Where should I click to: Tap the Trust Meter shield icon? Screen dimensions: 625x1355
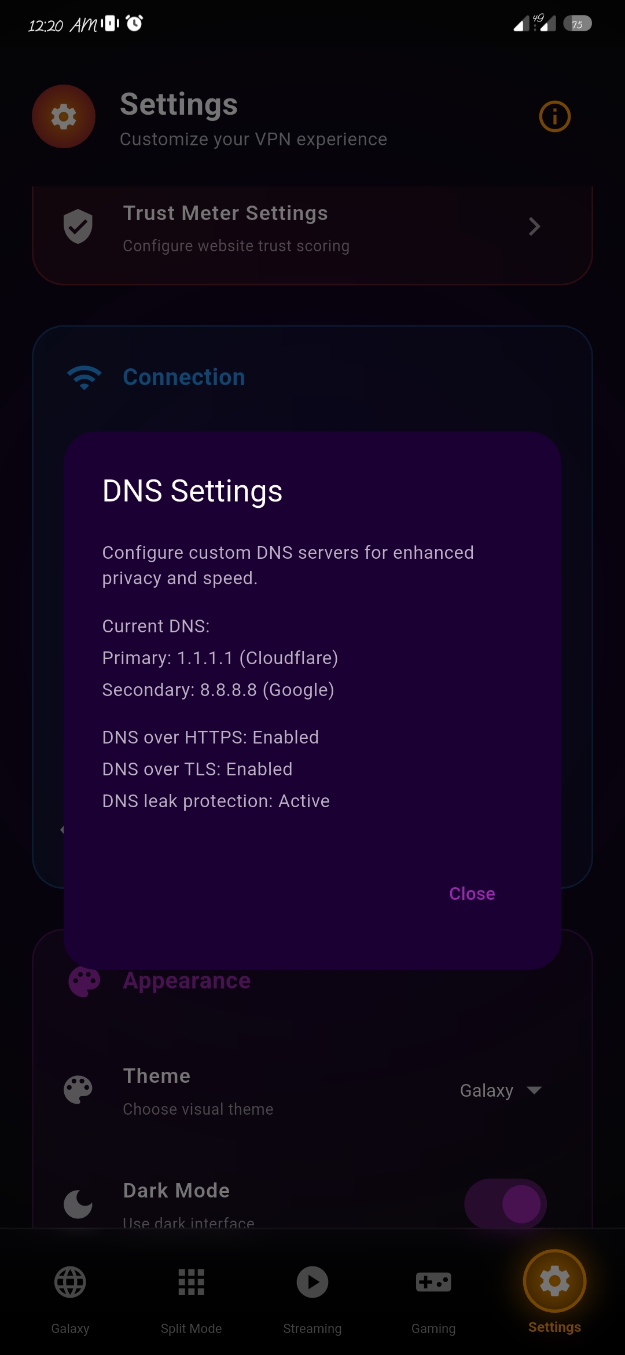[x=78, y=226]
